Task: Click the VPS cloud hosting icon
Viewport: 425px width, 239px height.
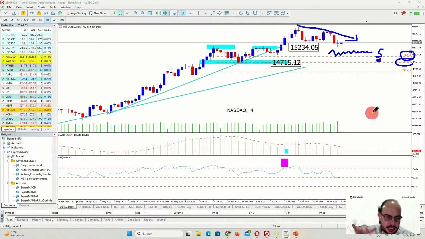Action: coord(53,13)
